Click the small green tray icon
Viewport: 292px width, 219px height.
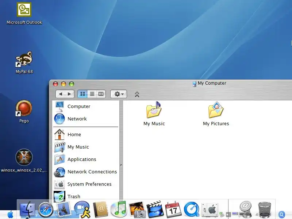222,214
